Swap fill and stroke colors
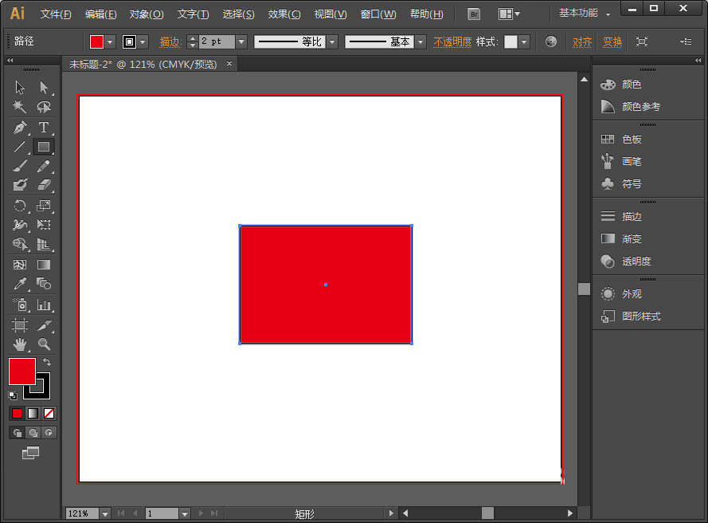This screenshot has width=708, height=523. 46,362
